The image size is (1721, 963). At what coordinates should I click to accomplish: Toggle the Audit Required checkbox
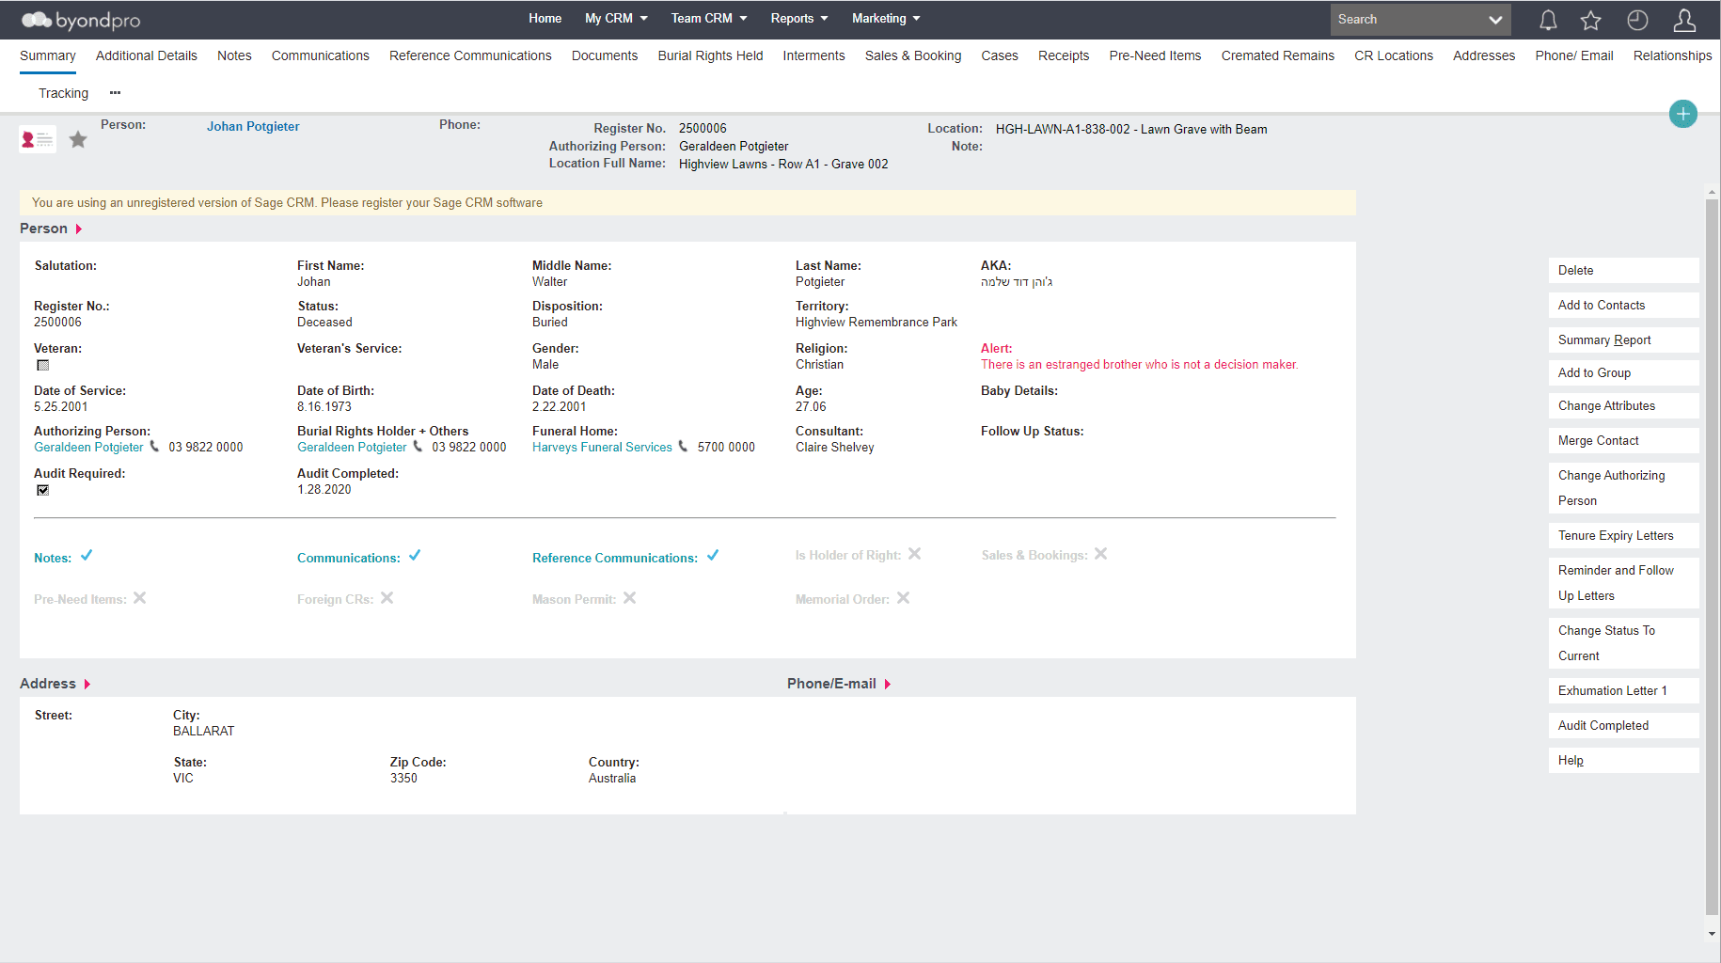click(42, 490)
